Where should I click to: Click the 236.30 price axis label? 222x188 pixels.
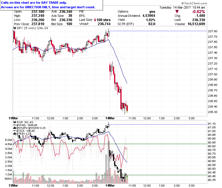point(213,112)
